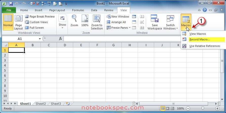Select column C header
This screenshot has width=226, height=113.
point(49,45)
